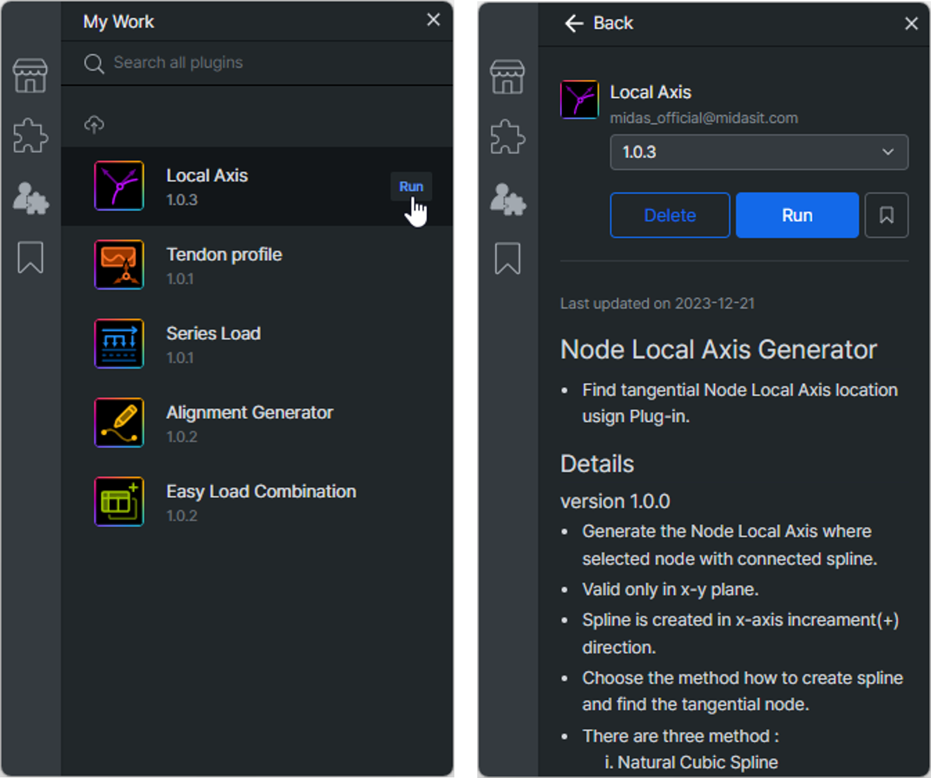Click the Last updated on 2023-12-21 text
This screenshot has height=778, width=931.
tap(657, 304)
